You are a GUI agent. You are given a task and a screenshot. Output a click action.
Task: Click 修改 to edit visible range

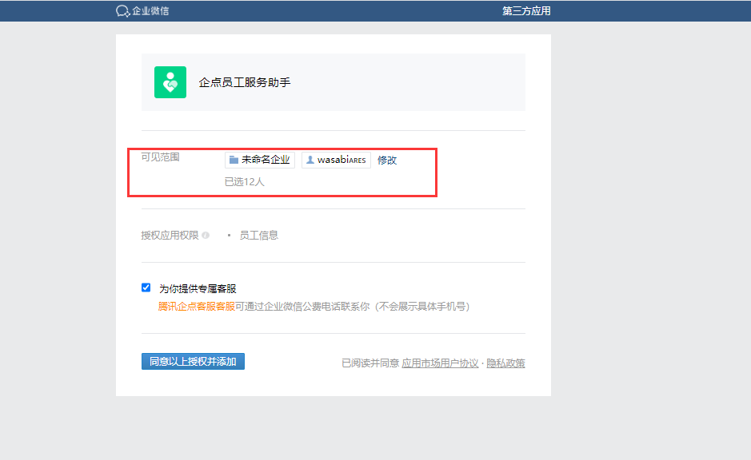pyautogui.click(x=387, y=161)
